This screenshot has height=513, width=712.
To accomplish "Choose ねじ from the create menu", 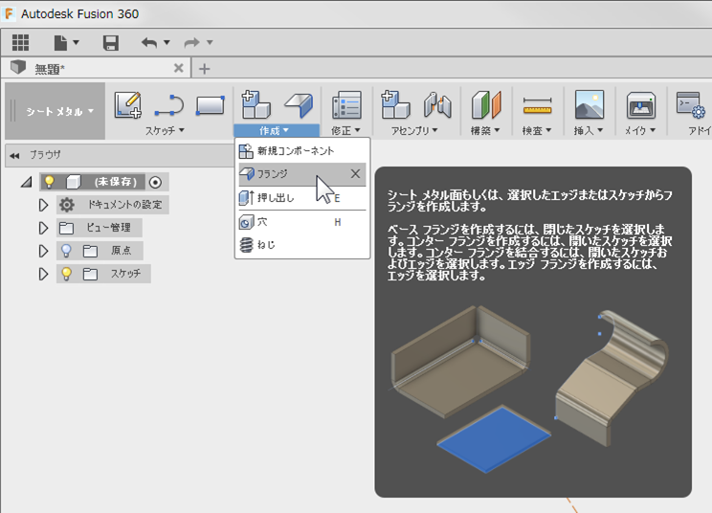I will 302,245.
